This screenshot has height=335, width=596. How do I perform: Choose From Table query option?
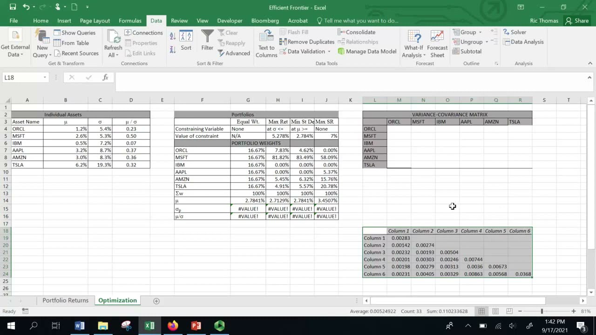click(71, 43)
